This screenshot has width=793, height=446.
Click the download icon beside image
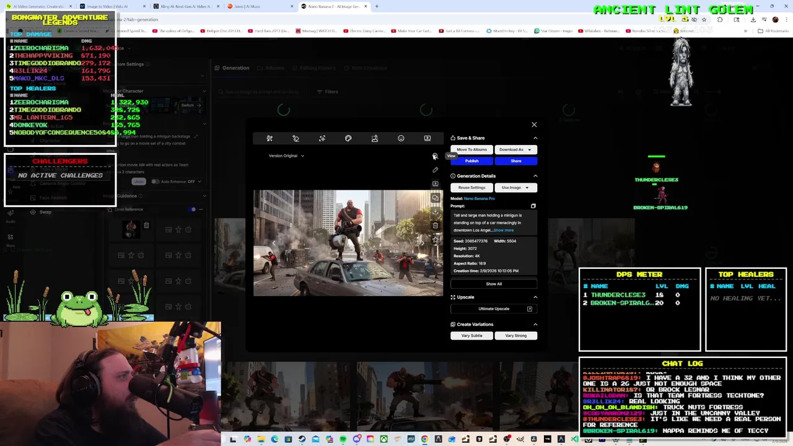tap(435, 212)
